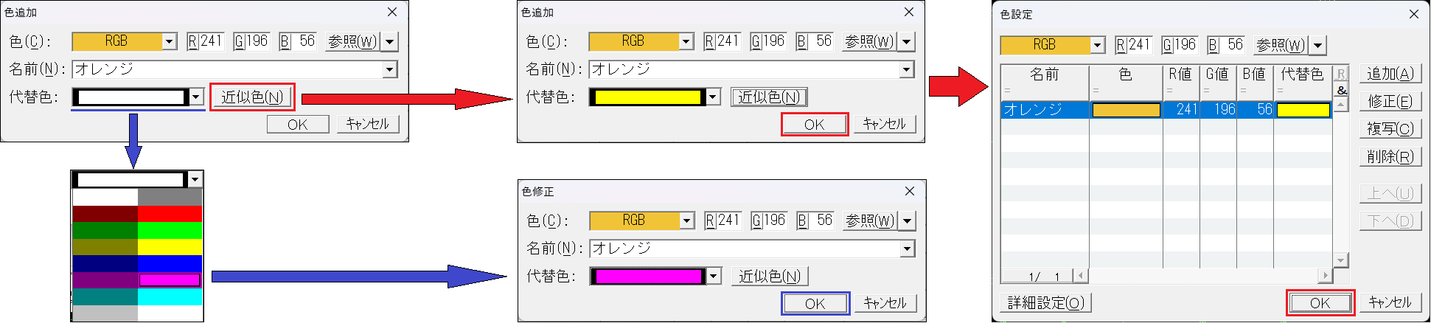1431x323 pixels.
Task: Click red-outlined OK in middle 色追加 dialog
Action: pos(815,125)
